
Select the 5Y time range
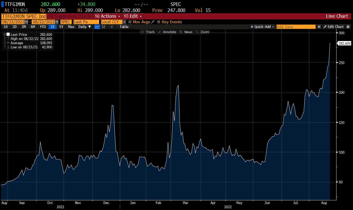click(x=61, y=27)
